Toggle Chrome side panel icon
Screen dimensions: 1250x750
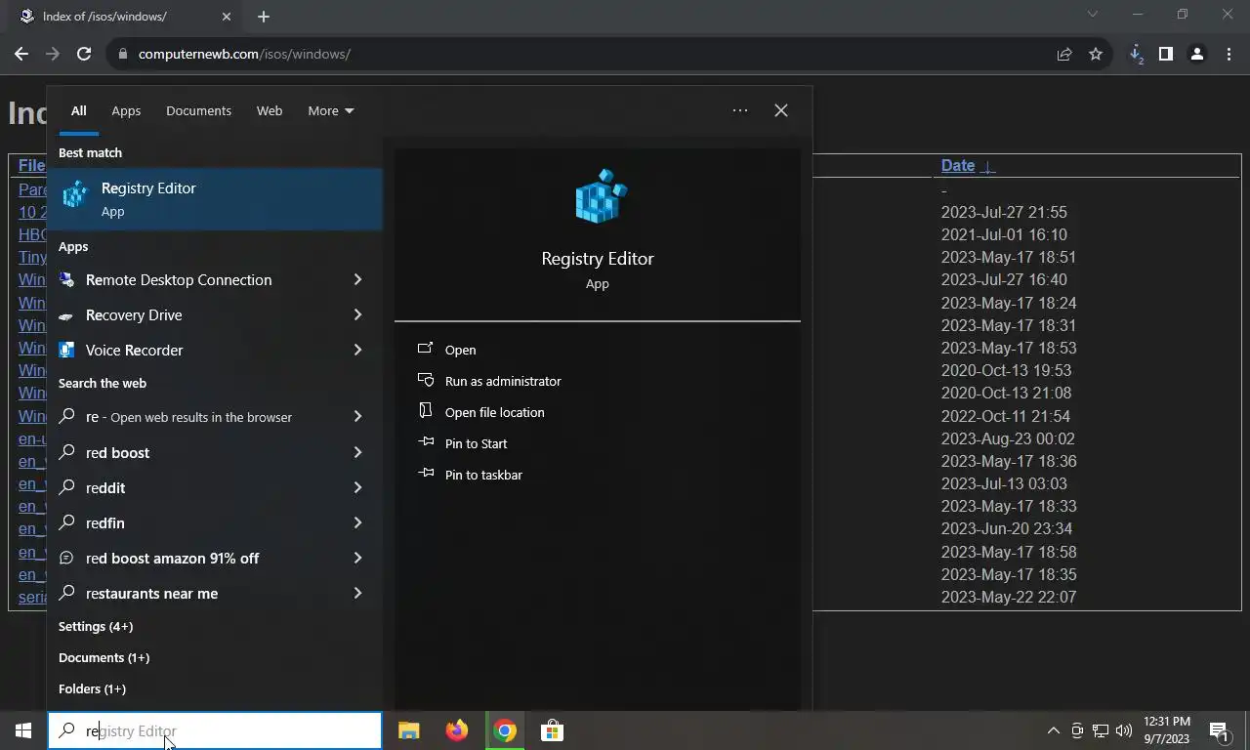(x=1165, y=54)
